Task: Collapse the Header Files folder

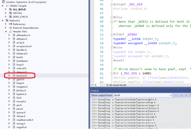Action: coord(6,31)
